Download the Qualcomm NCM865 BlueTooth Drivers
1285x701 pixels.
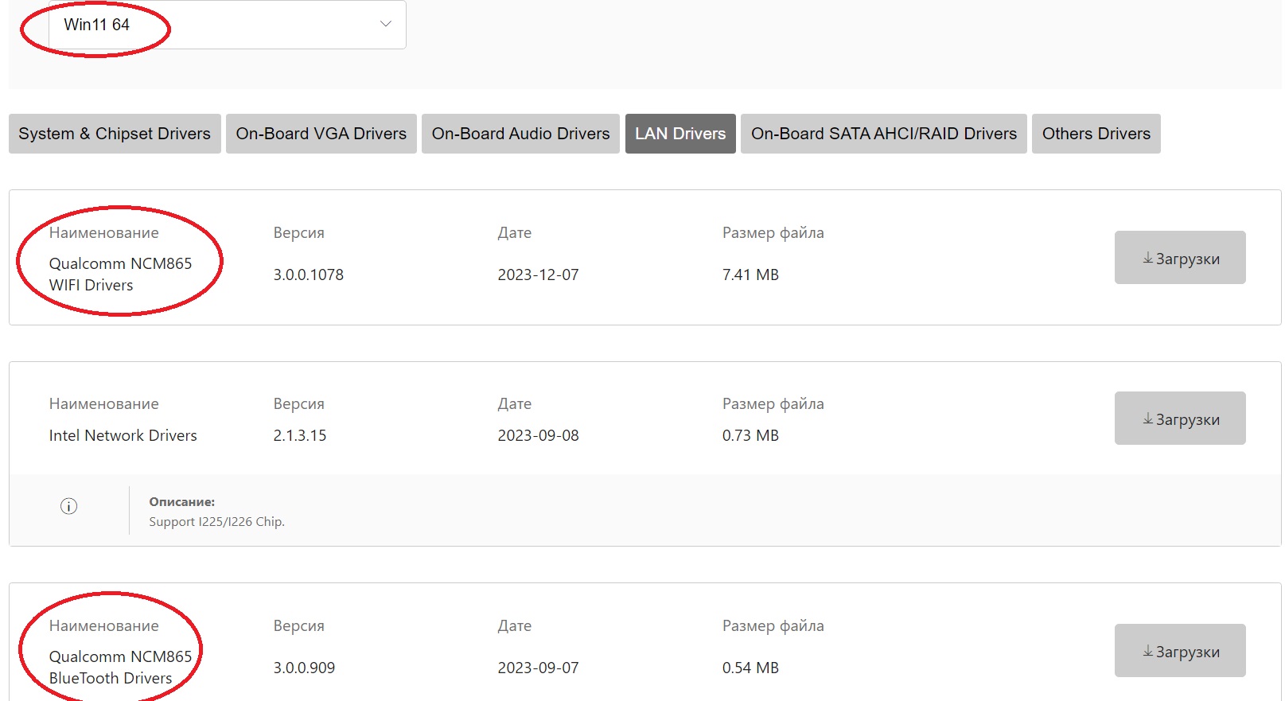(1179, 651)
